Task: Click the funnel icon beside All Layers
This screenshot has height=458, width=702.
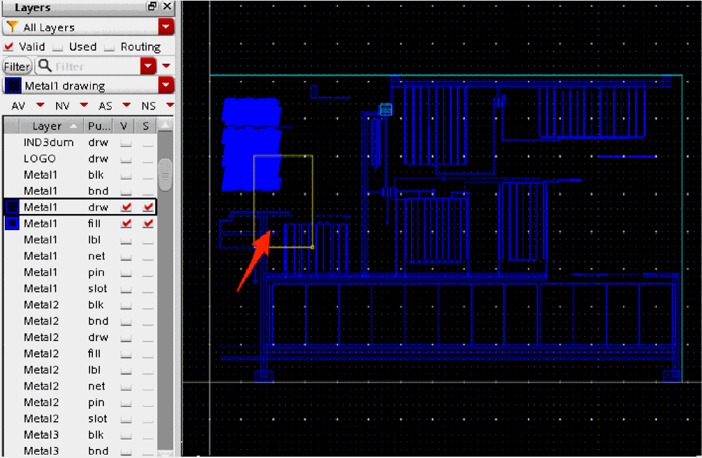Action: 12,27
